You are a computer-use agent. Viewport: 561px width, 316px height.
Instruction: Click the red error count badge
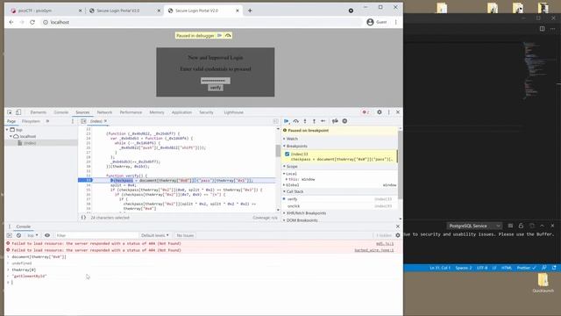(366, 112)
